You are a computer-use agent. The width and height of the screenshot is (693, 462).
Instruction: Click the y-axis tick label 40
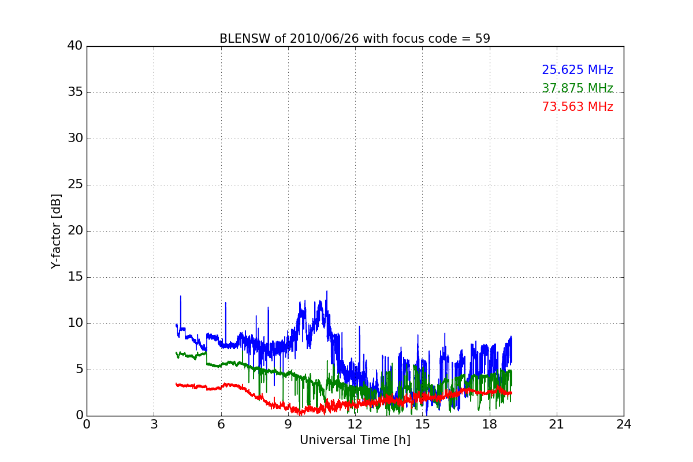pyautogui.click(x=75, y=46)
